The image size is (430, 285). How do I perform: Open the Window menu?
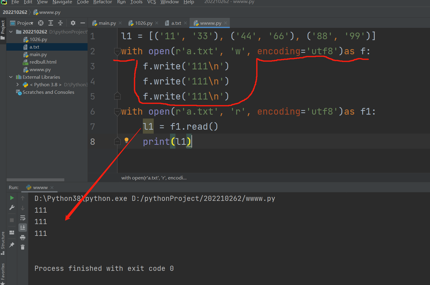click(x=169, y=2)
